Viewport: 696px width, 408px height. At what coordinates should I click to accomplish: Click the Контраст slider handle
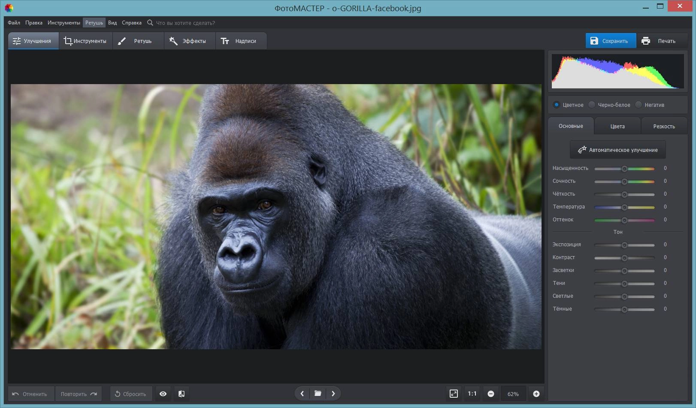[x=624, y=258]
